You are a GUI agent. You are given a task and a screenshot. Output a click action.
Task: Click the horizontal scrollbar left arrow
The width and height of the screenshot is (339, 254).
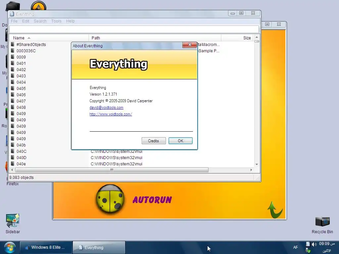pos(12,170)
